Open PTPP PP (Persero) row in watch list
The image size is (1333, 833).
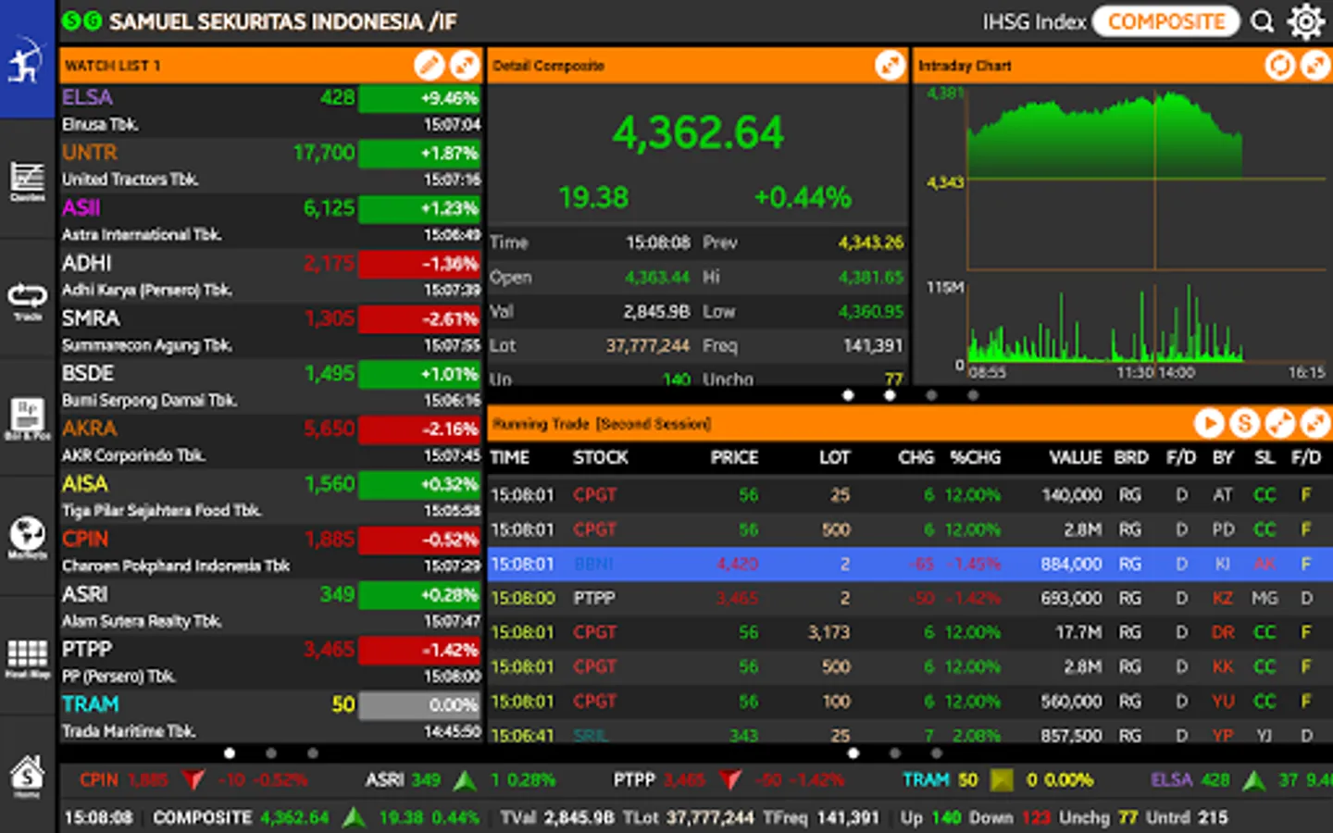click(x=271, y=663)
